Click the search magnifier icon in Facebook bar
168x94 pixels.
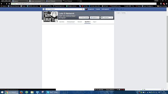[83, 9]
